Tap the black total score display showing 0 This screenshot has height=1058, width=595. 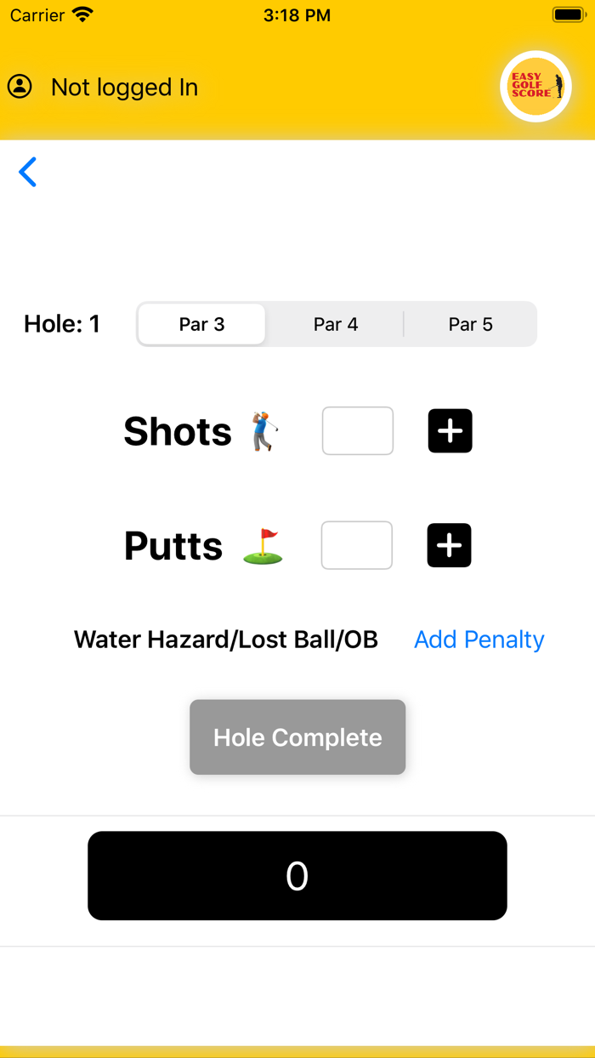click(x=297, y=875)
